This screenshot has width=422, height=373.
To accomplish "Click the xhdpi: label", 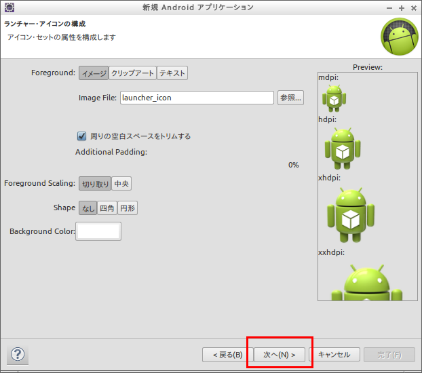I will click(x=330, y=178).
